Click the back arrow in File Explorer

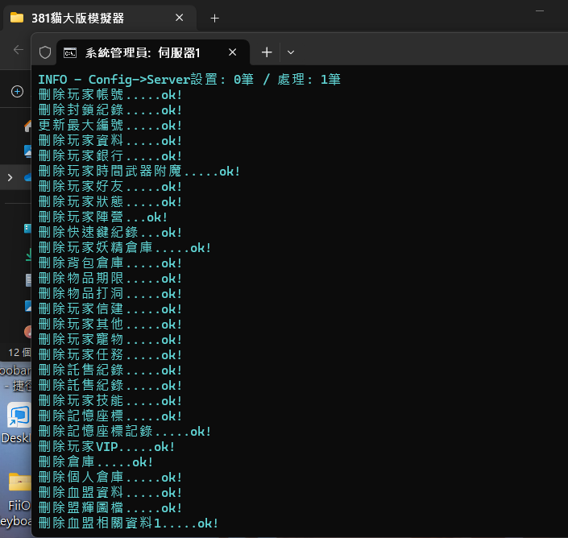tap(18, 50)
